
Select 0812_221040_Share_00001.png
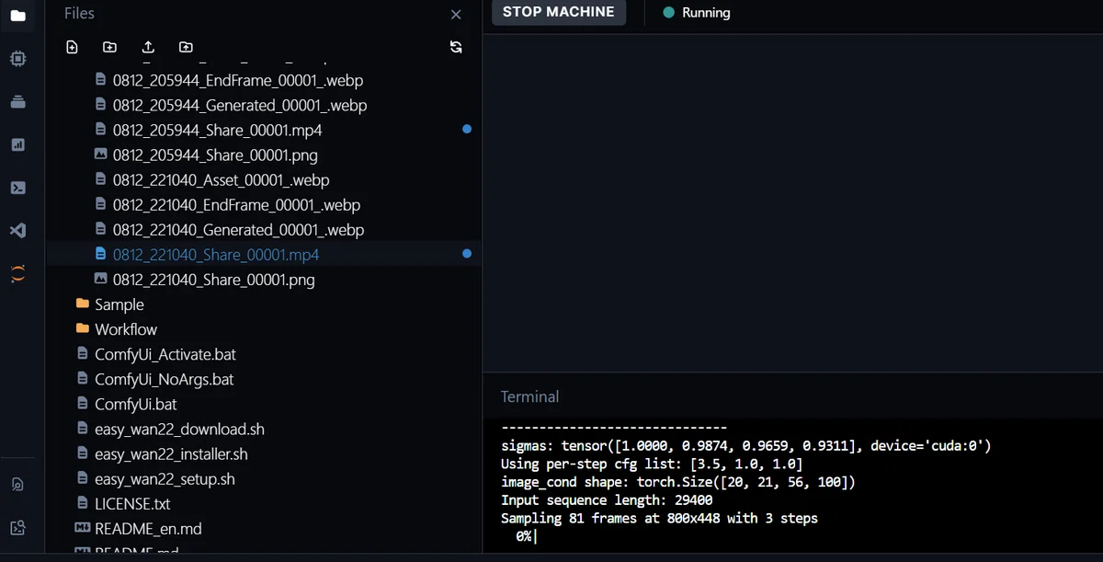pos(214,280)
